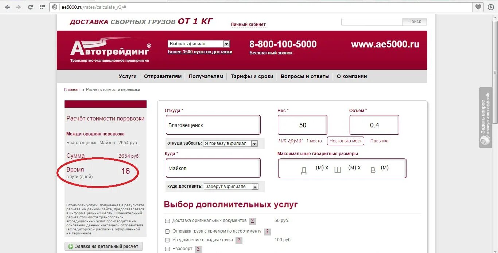
Task: Select the Несколько мест cargo type
Action: coord(346,141)
